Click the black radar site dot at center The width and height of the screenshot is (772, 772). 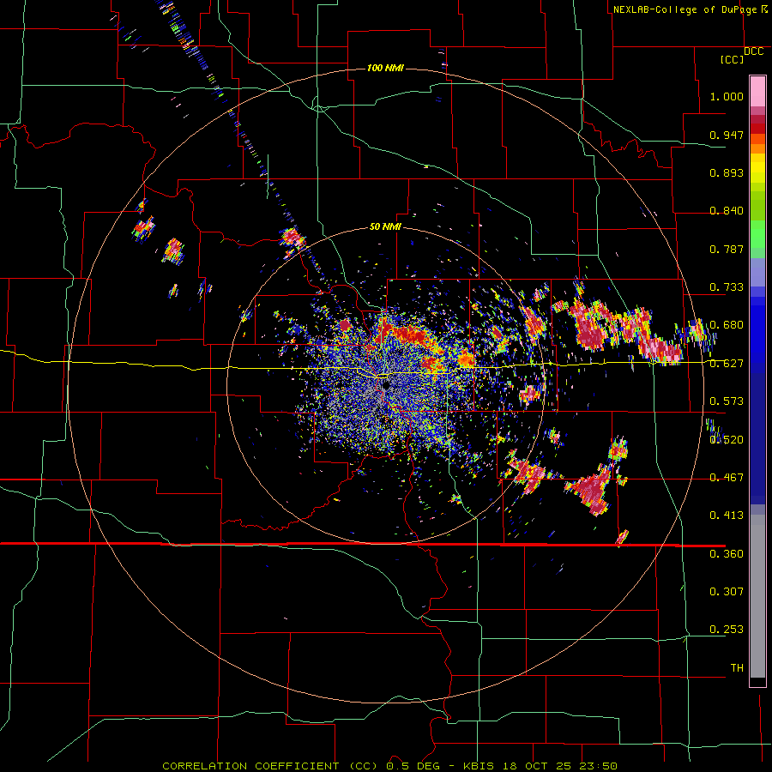(386, 385)
